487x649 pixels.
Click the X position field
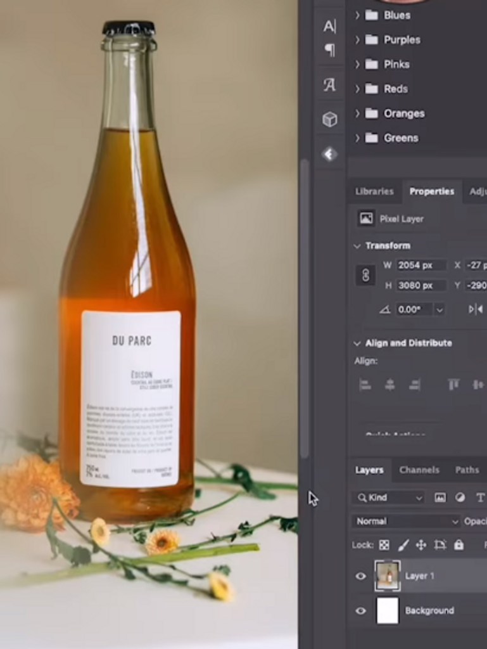(x=476, y=266)
